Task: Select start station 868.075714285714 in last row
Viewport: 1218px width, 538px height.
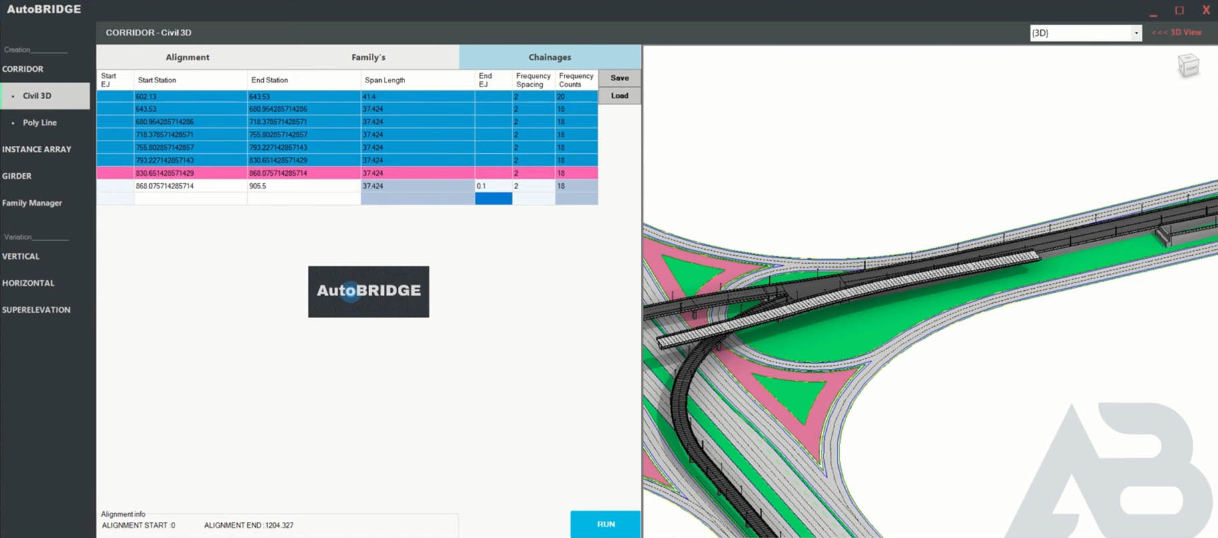Action: pos(191,186)
